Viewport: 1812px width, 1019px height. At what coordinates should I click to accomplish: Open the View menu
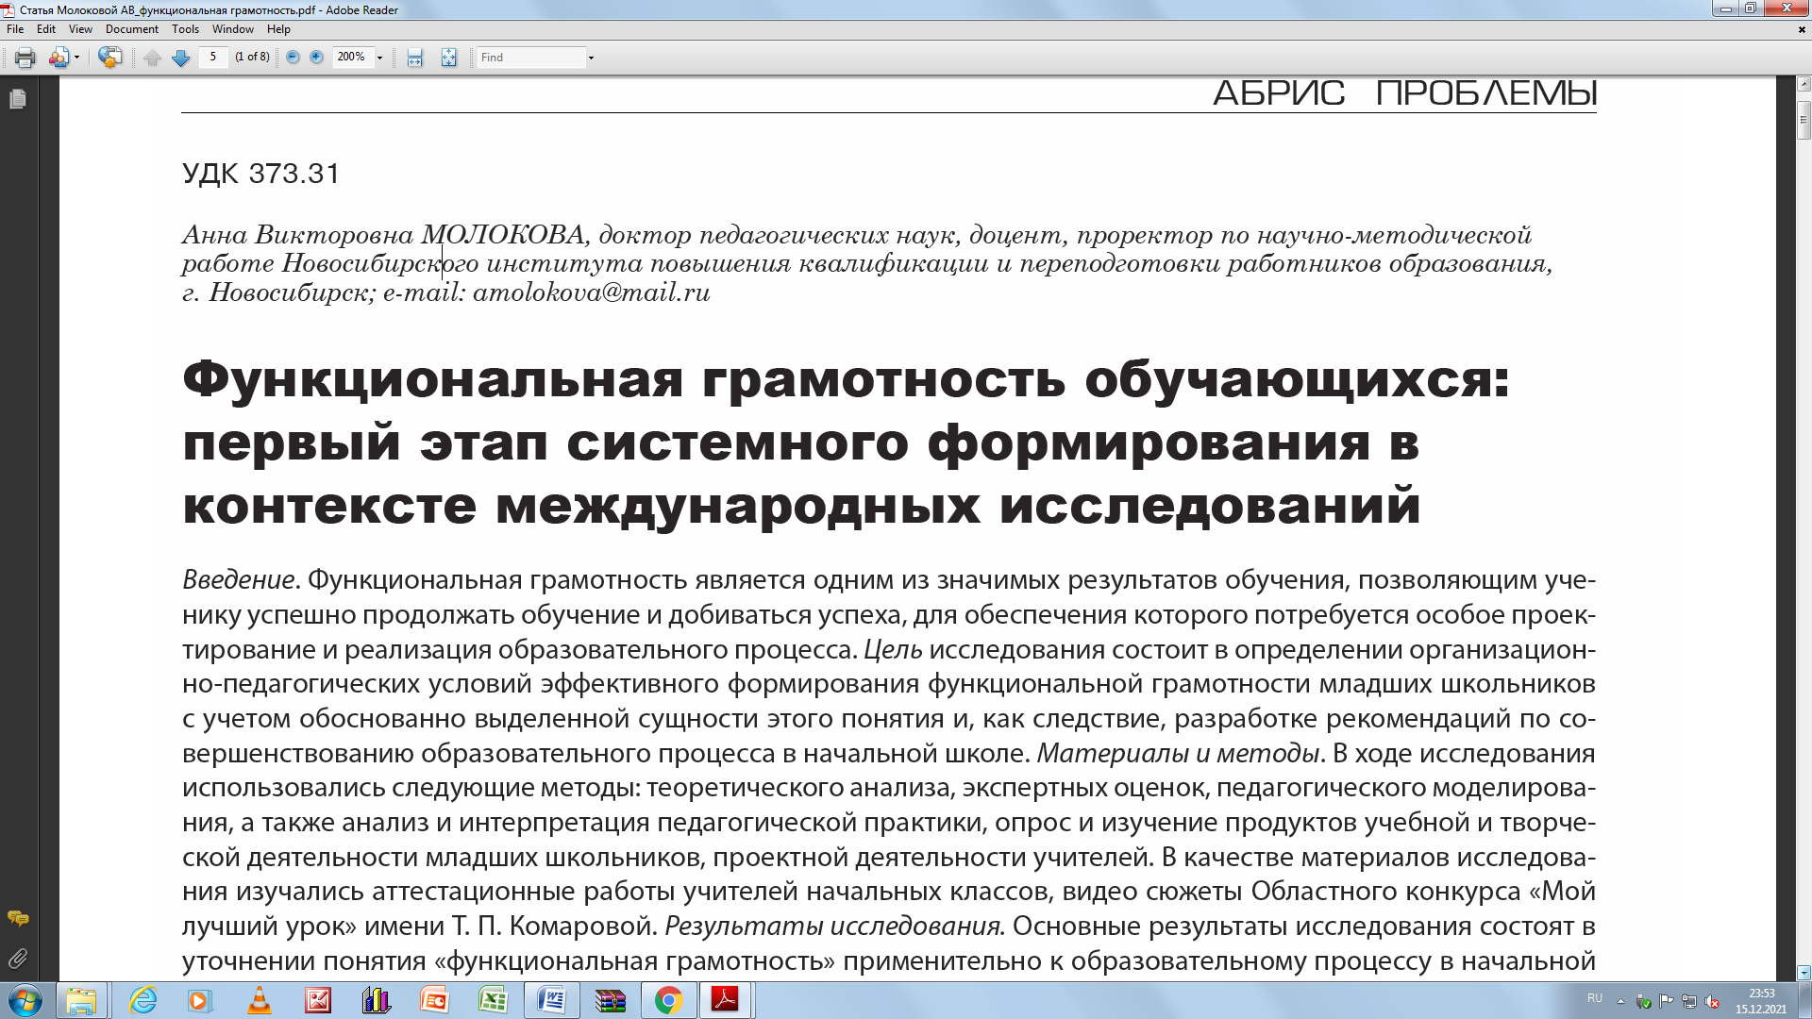coord(80,29)
